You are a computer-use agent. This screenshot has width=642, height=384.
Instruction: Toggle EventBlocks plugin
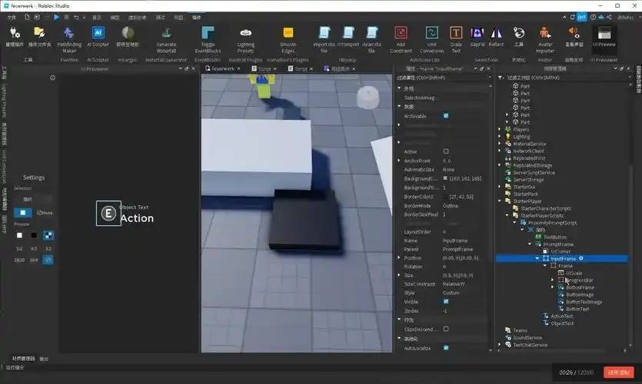pos(208,39)
